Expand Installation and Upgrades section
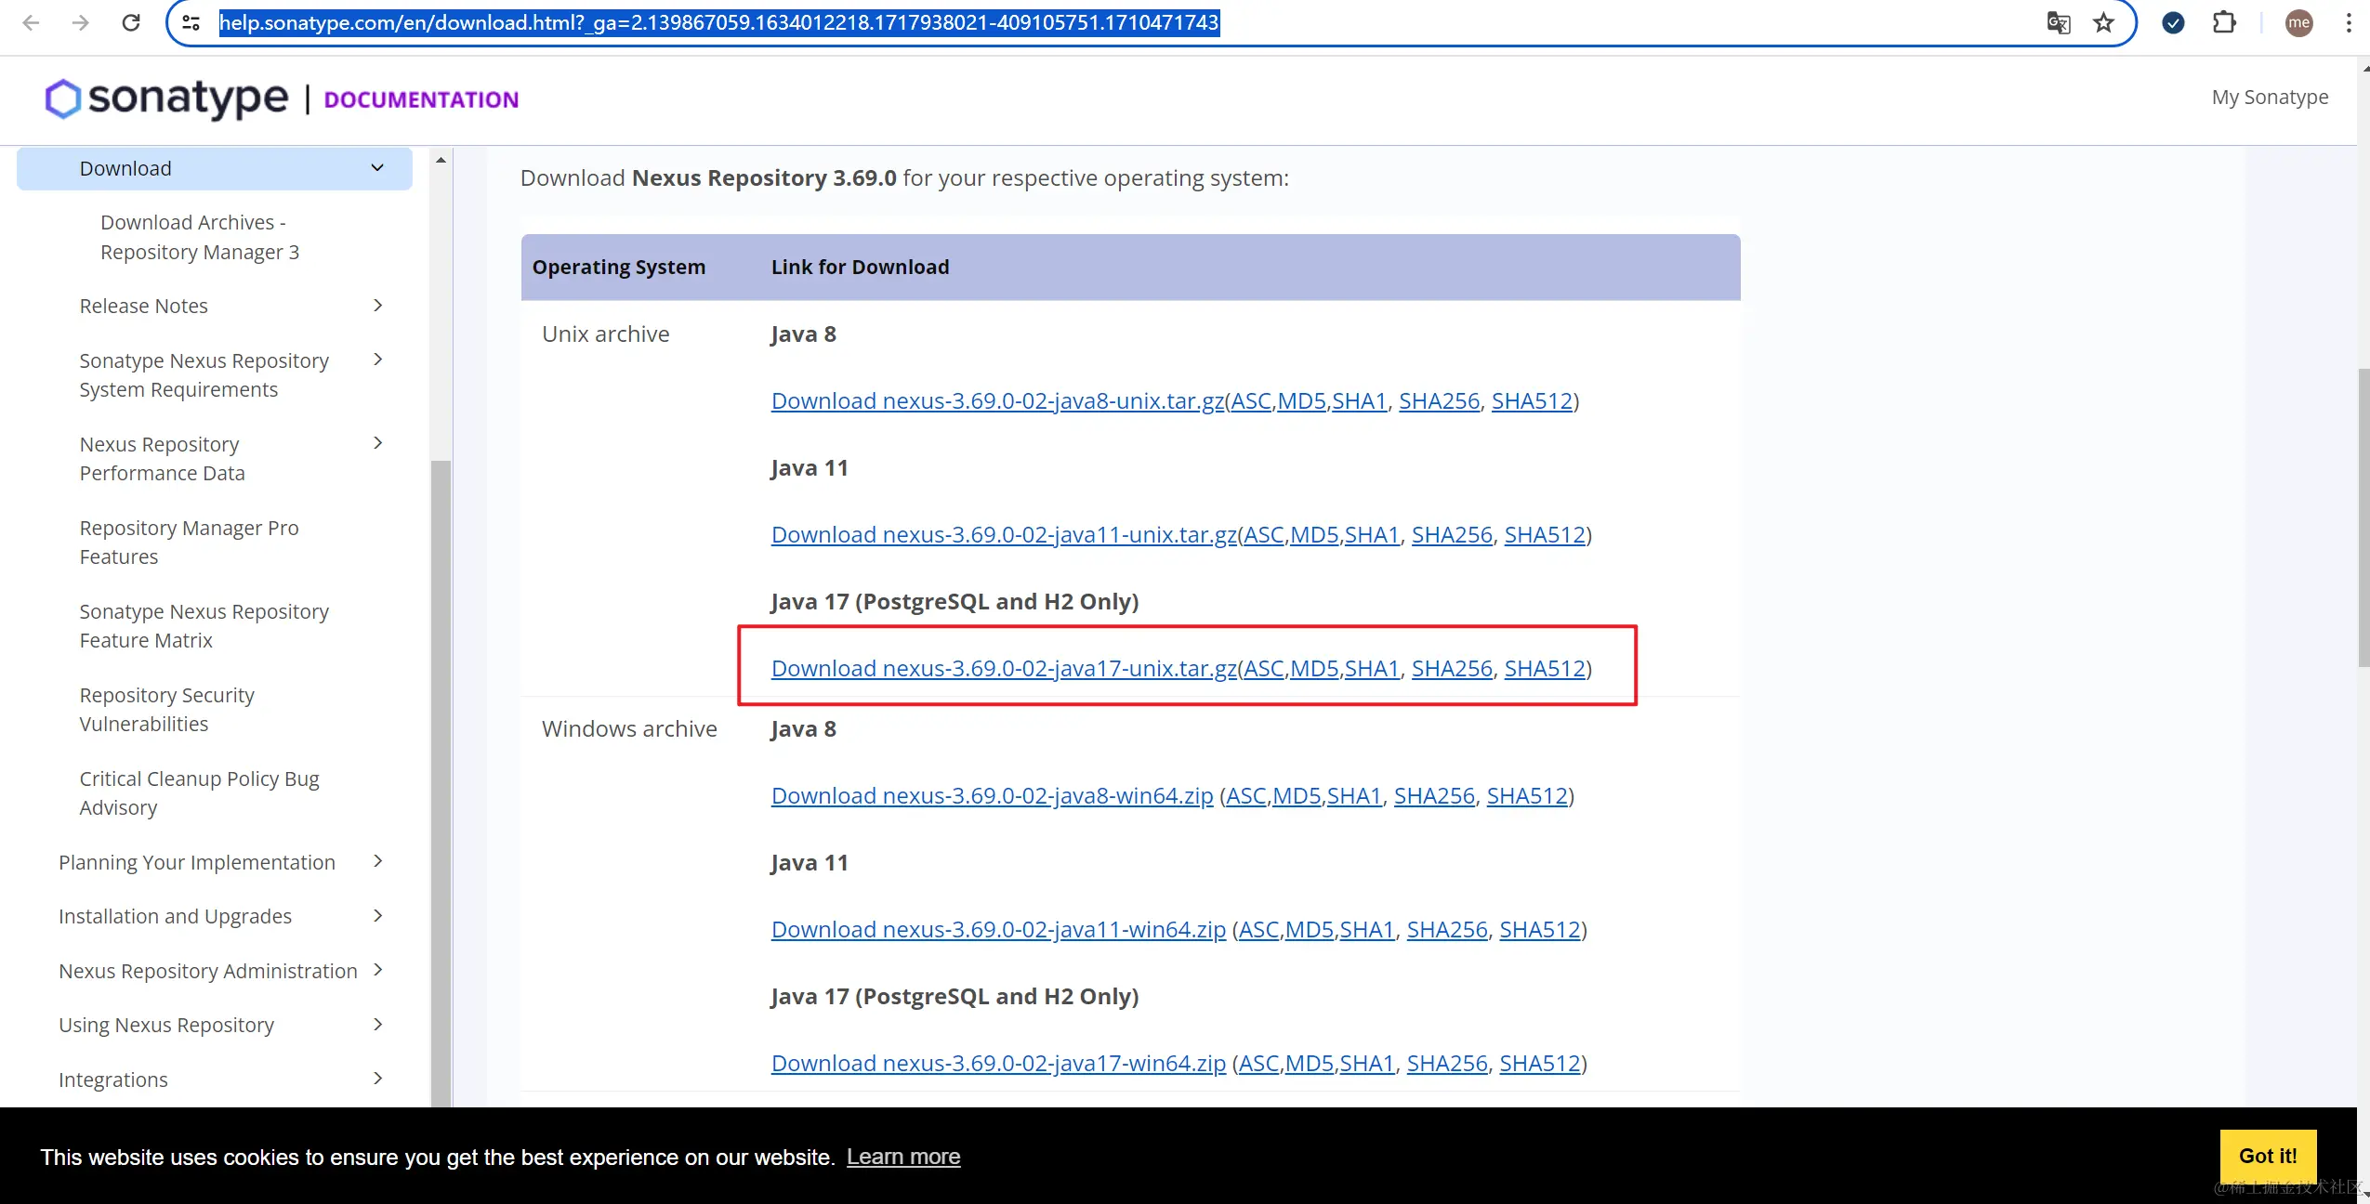2370x1204 pixels. click(x=377, y=916)
